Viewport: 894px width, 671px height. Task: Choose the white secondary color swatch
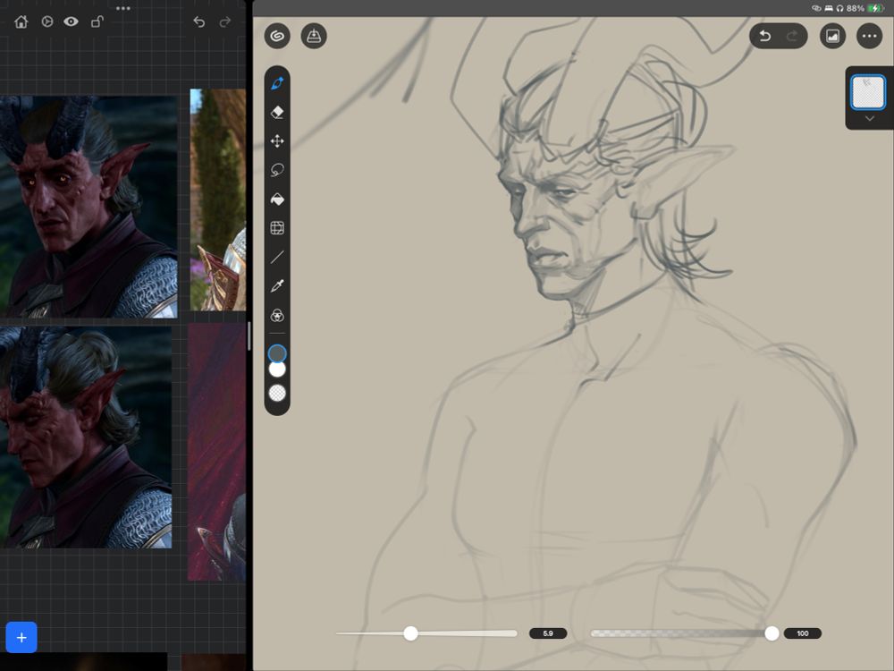pos(277,369)
